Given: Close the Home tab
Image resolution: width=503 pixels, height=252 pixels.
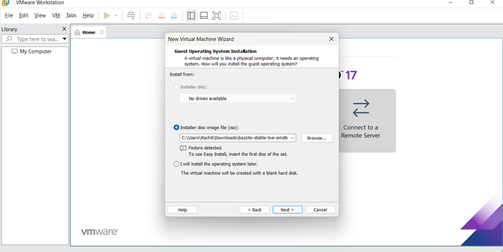Looking at the screenshot, I should (x=102, y=32).
